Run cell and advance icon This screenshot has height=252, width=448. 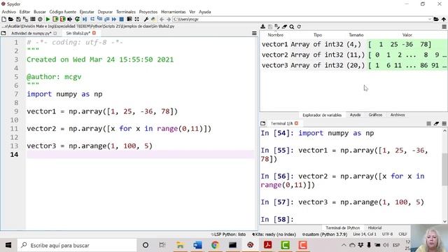tap(62, 19)
